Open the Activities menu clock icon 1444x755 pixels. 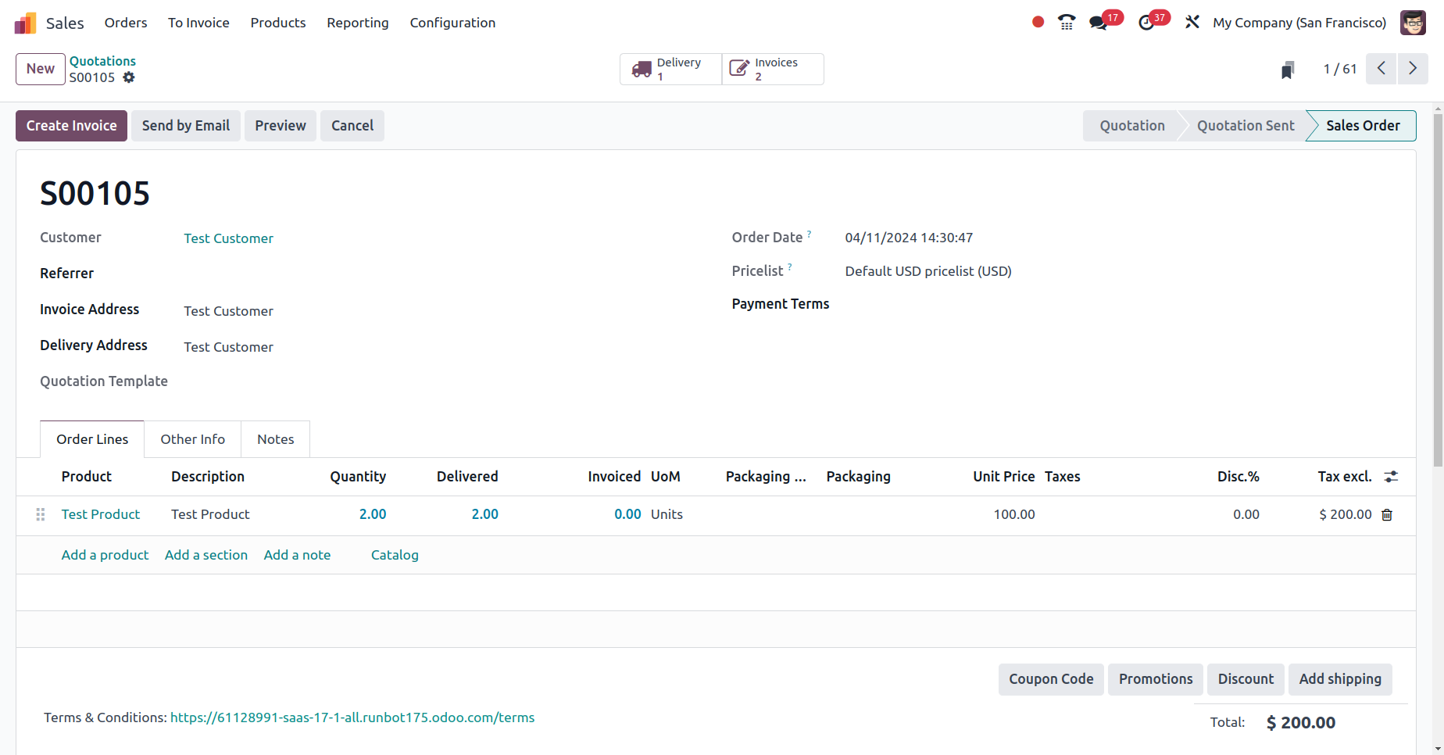pyautogui.click(x=1147, y=23)
